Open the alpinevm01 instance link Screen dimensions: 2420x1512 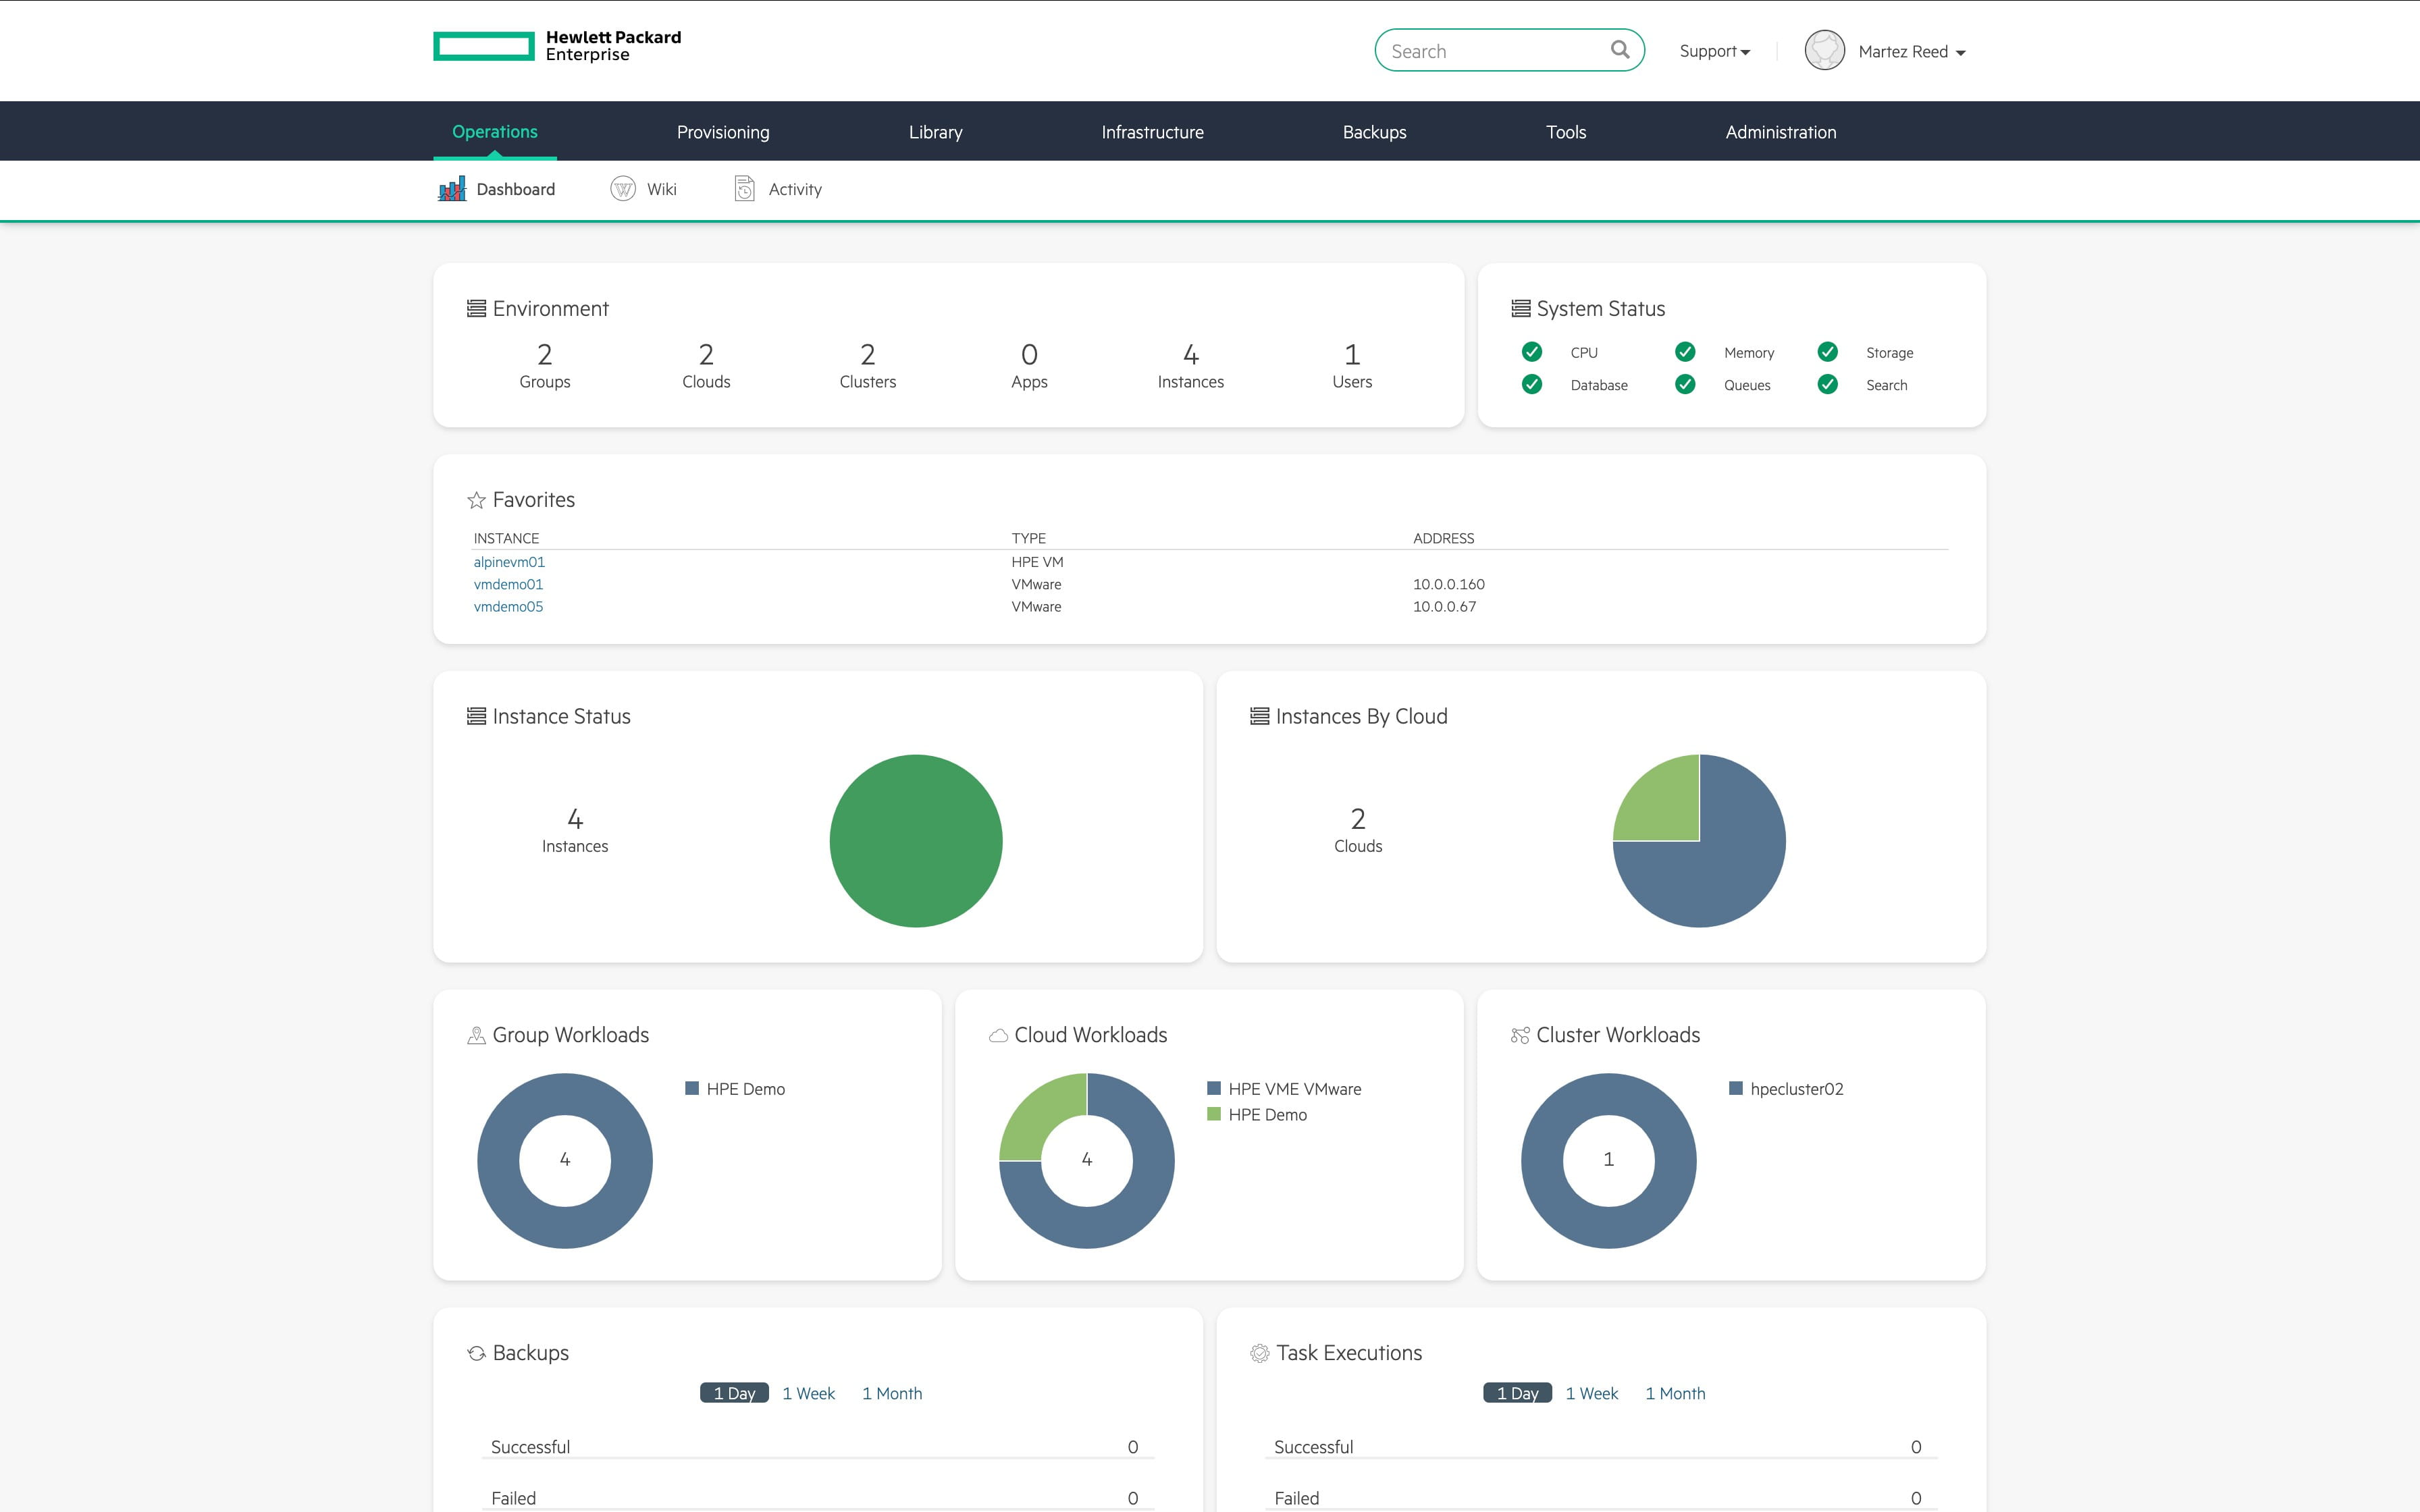click(x=509, y=562)
